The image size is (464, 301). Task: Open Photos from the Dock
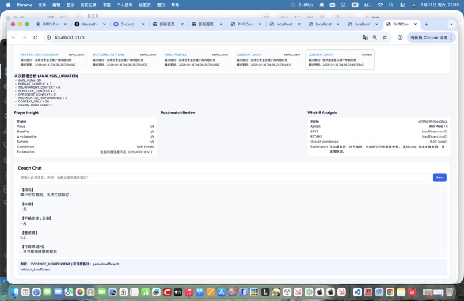pos(80,292)
